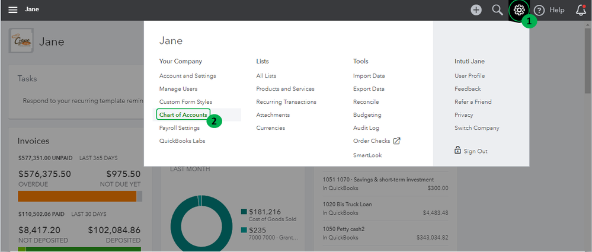Choose Manage Users from Your Company
Screen dimensions: 592x252
click(178, 89)
